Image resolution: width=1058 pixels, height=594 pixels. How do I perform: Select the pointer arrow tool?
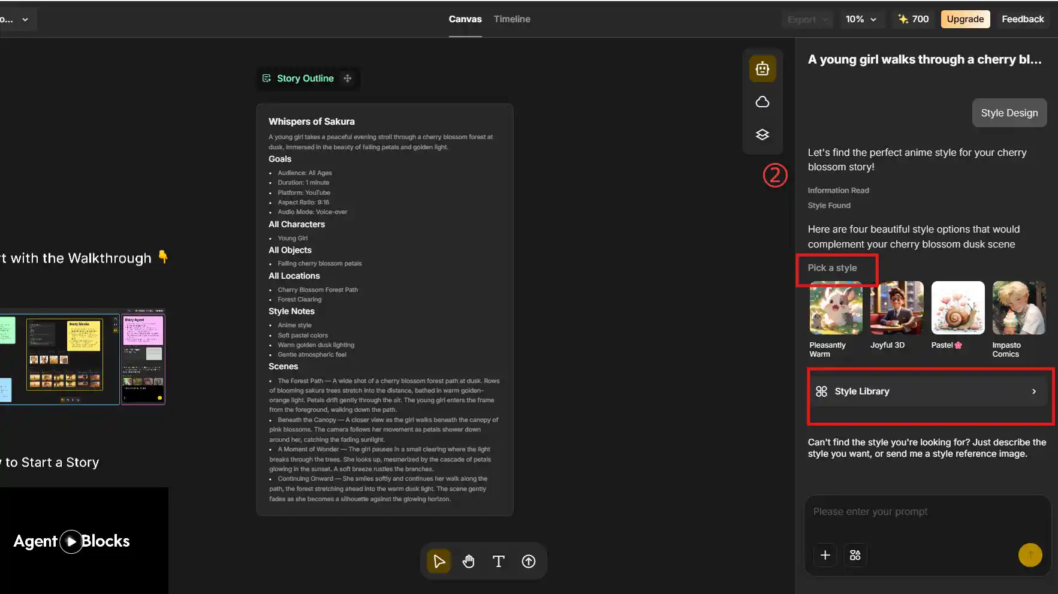pyautogui.click(x=439, y=562)
